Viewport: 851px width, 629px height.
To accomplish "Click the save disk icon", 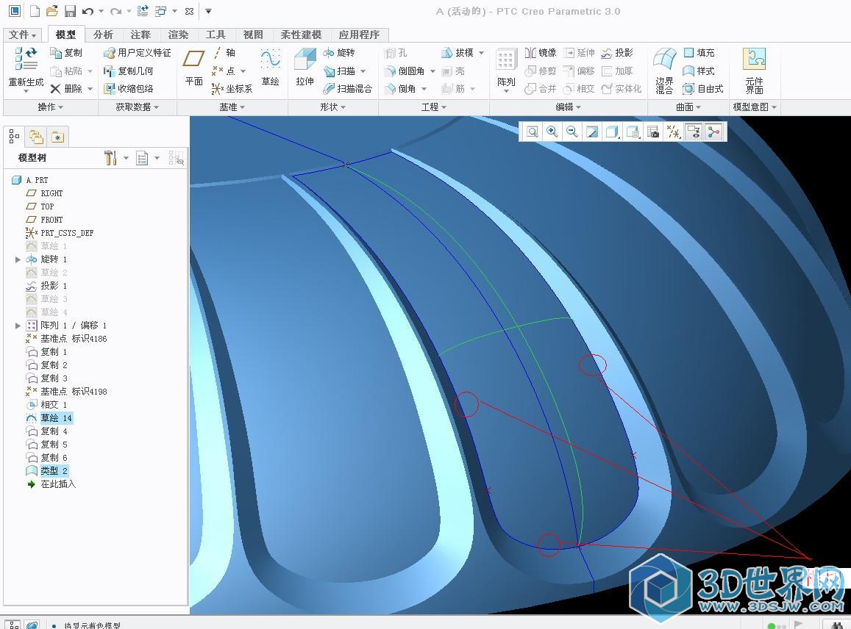I will point(70,11).
